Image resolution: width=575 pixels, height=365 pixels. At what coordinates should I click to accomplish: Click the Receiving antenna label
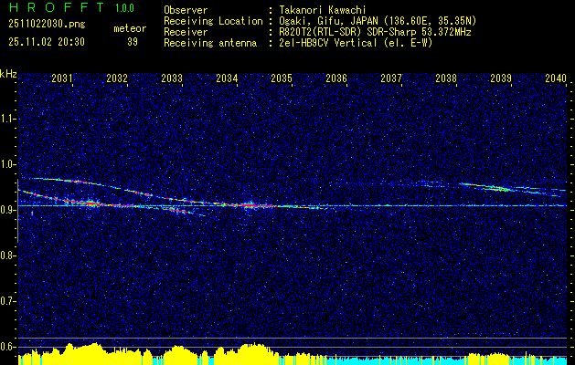(x=210, y=43)
